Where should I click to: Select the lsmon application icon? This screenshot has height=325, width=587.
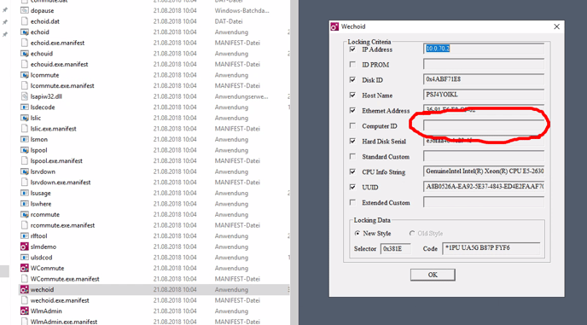coord(25,139)
